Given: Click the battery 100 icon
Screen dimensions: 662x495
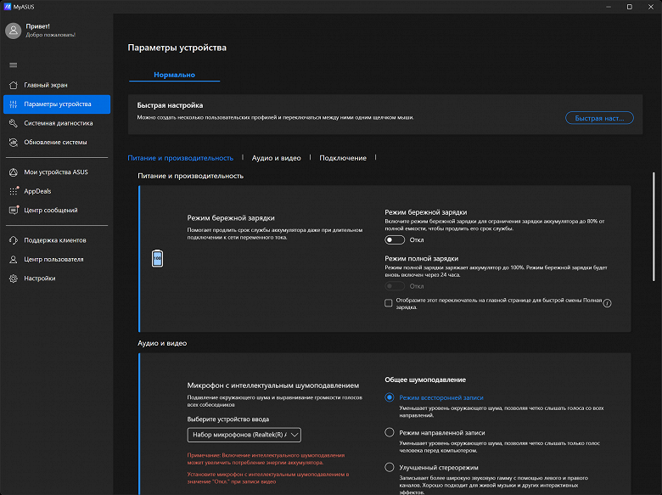Looking at the screenshot, I should (x=158, y=258).
